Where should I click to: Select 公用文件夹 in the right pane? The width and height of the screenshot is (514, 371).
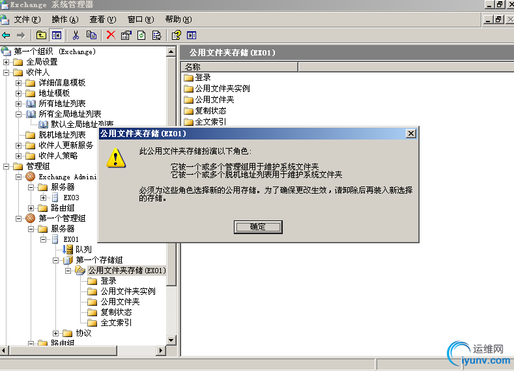215,100
